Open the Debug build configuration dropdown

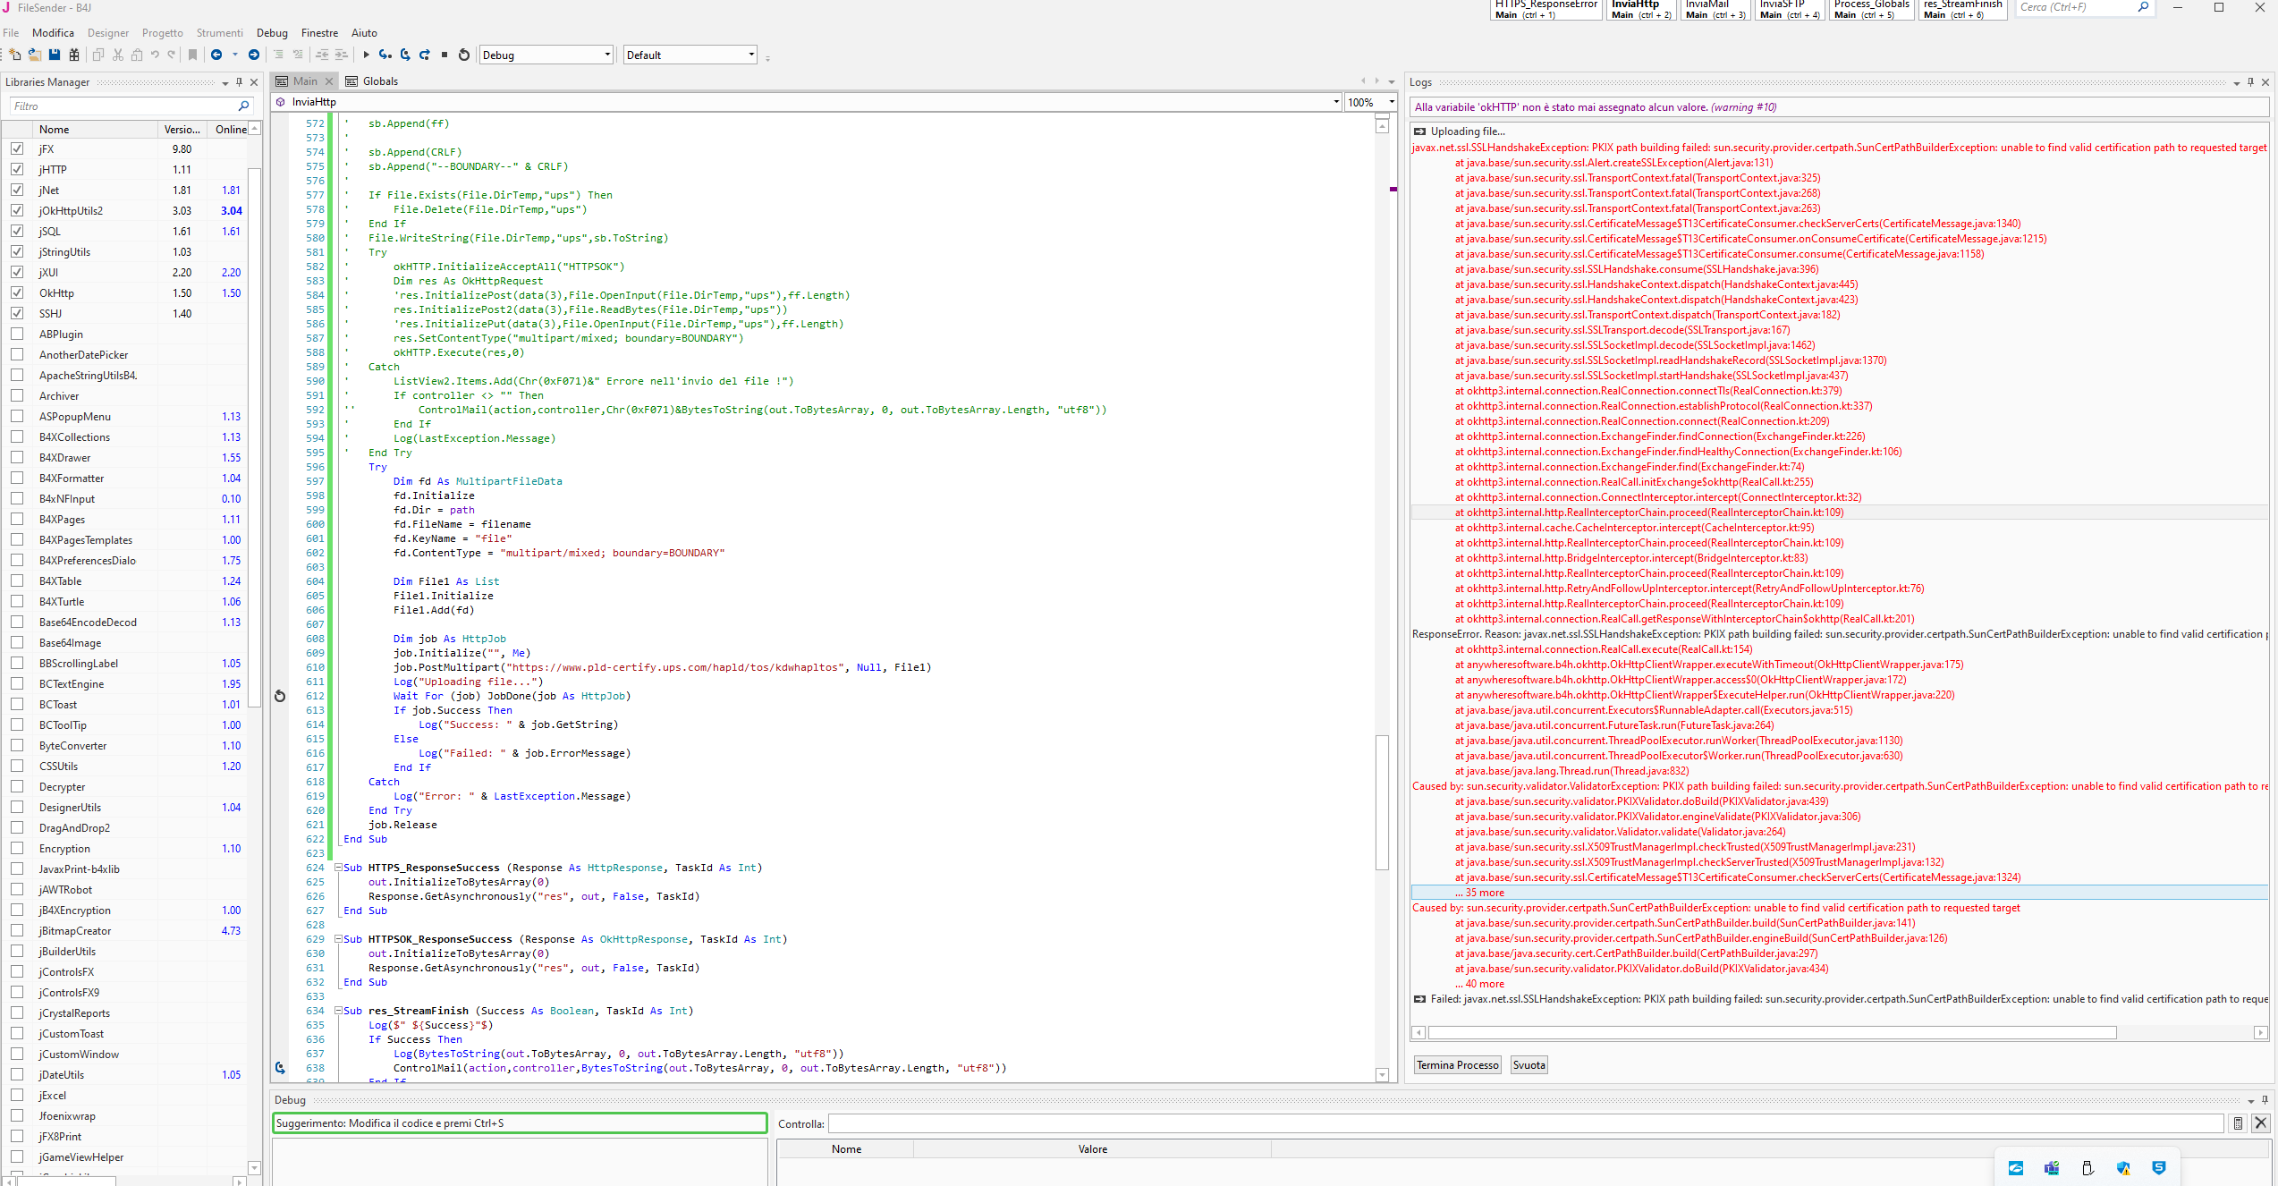point(546,55)
